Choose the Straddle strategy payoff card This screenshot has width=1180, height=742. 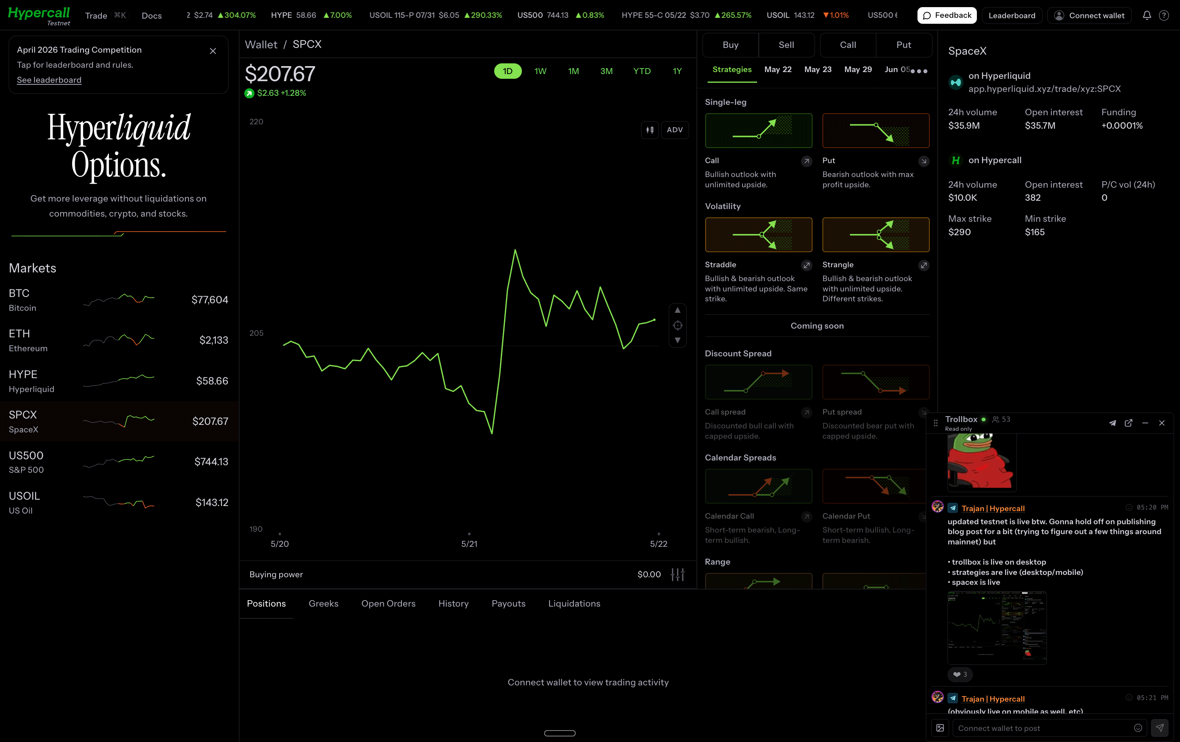point(758,235)
